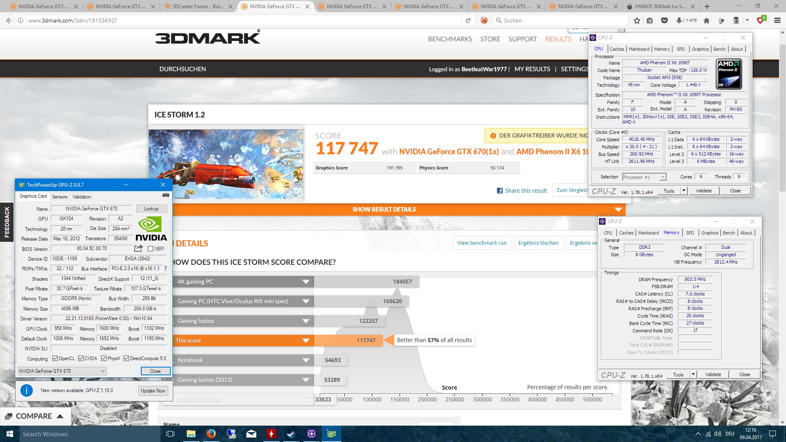Click Share this result link
Viewport: 786px width, 442px height.
tap(526, 191)
